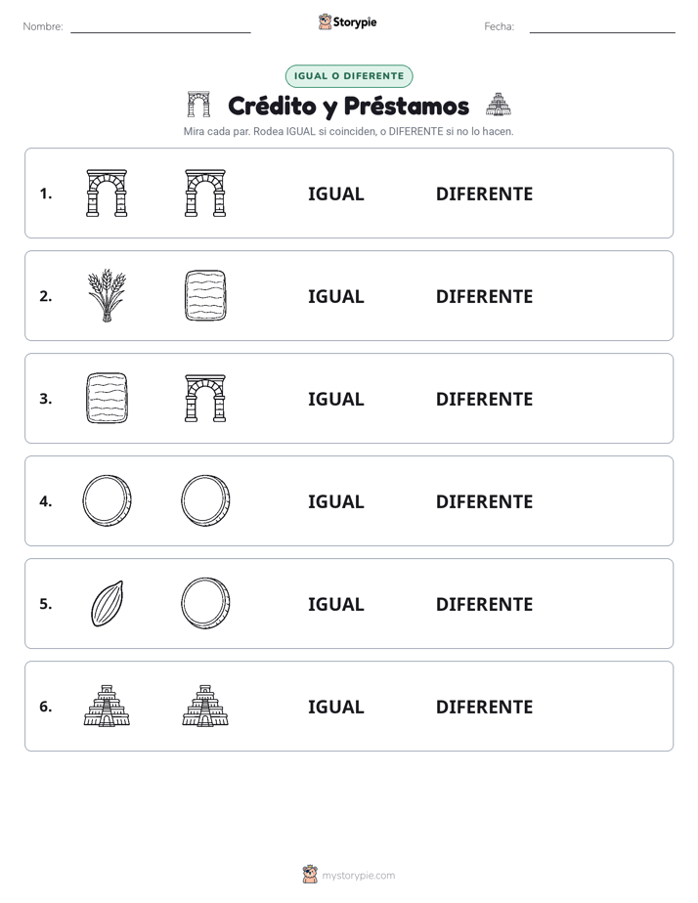Click the arch icon beside the title
698x903 pixels.
[x=198, y=105]
